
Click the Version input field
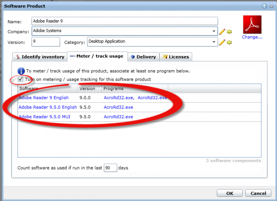tap(46, 42)
